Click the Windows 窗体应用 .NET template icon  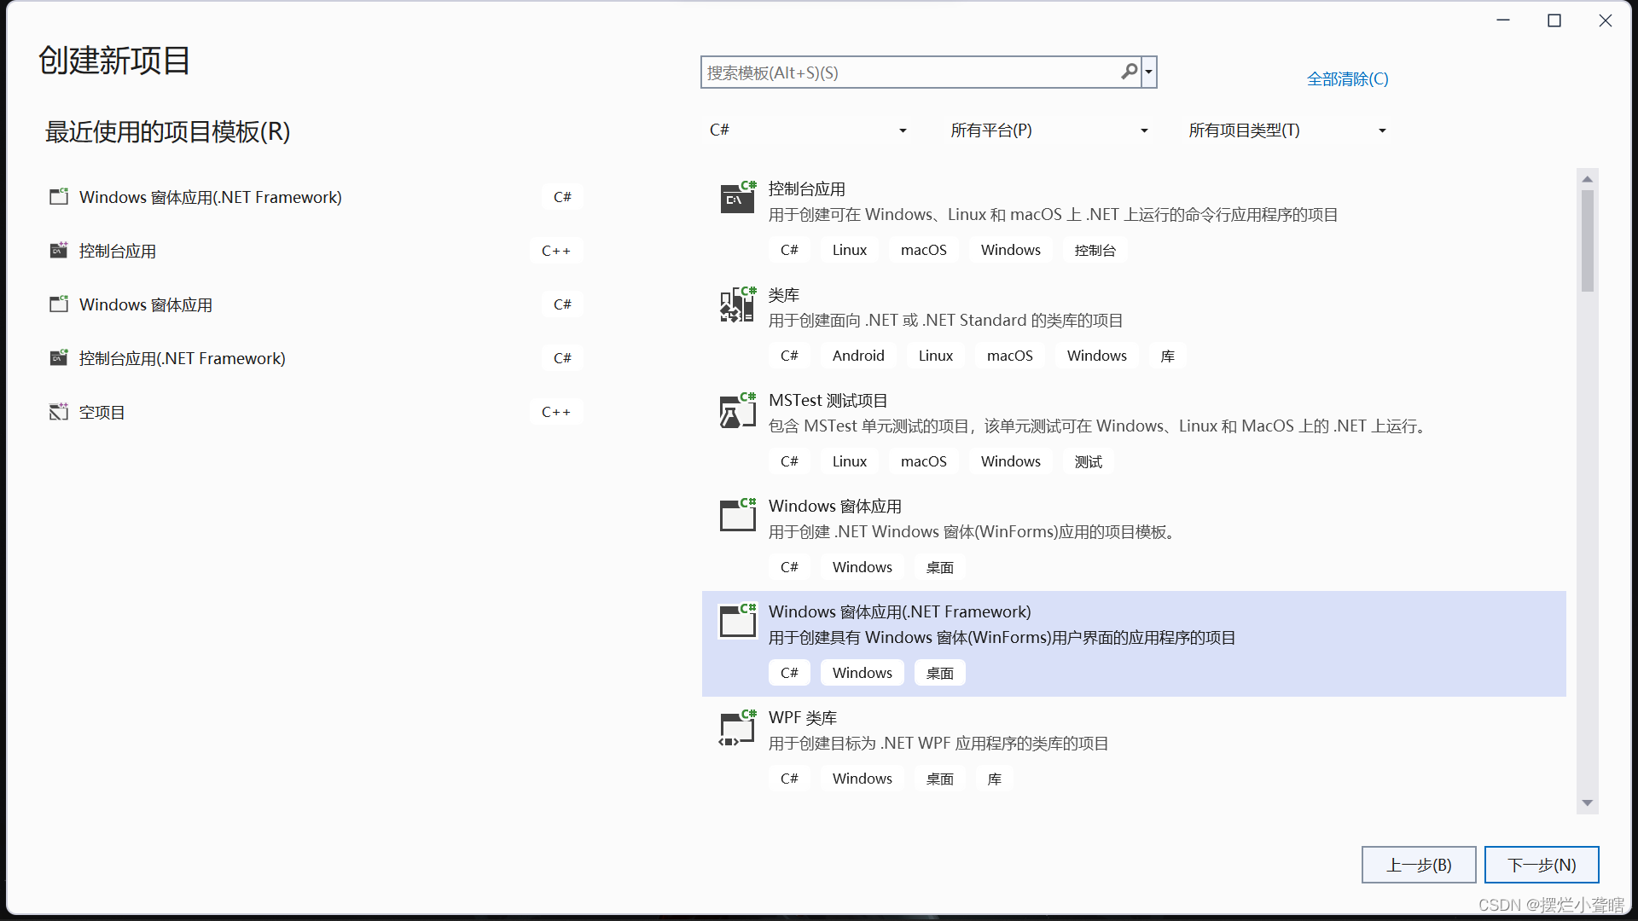click(x=737, y=516)
